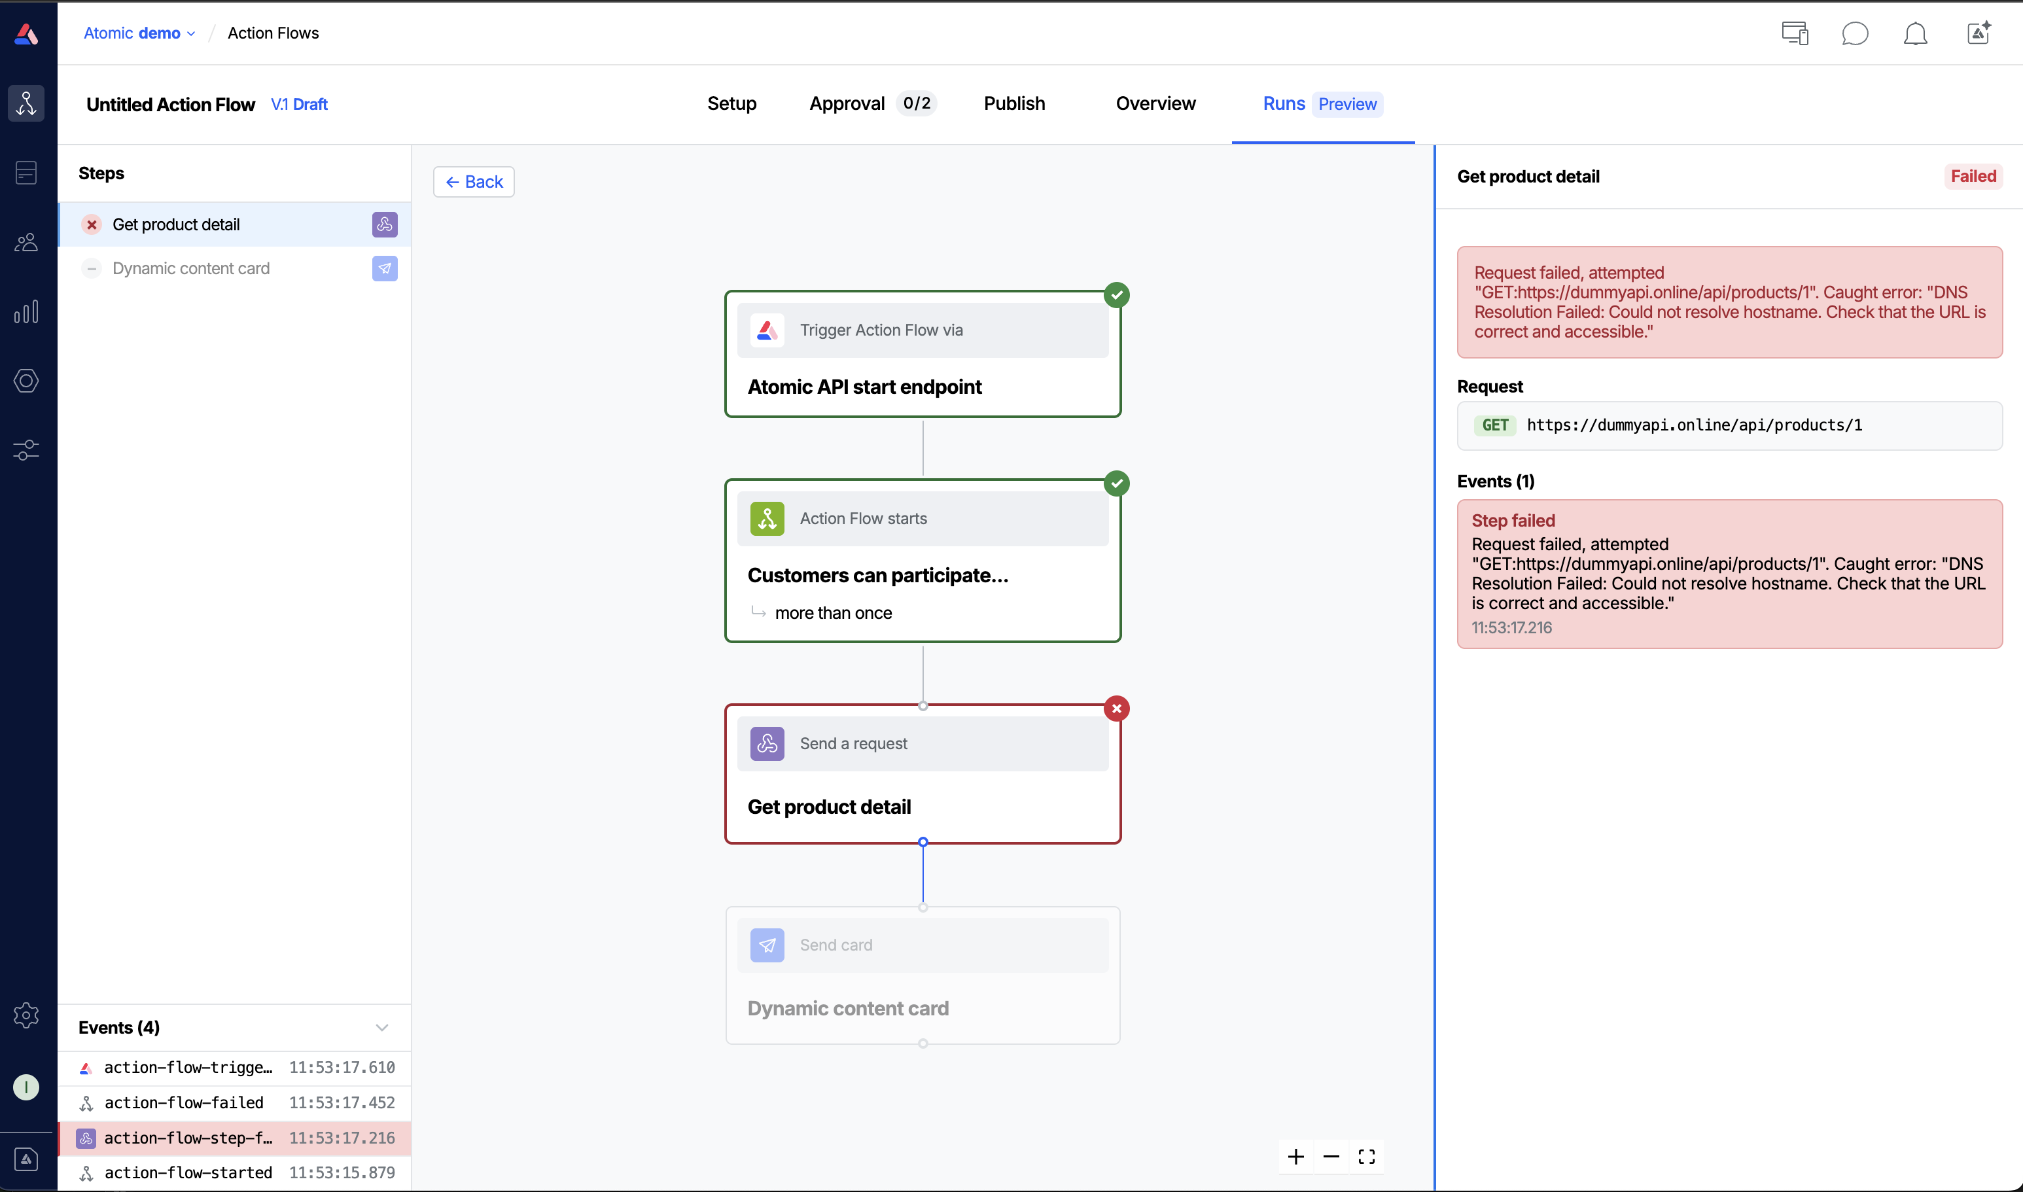Open the Publish tab
Image resolution: width=2023 pixels, height=1192 pixels.
[x=1013, y=103]
